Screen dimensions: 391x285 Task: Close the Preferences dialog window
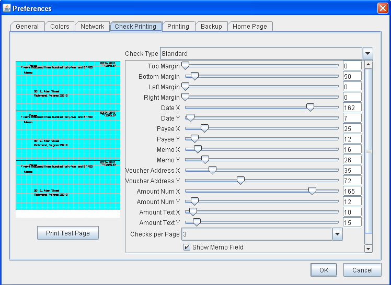(x=383, y=8)
